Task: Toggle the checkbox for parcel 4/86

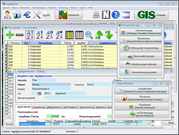Action: pos(7,56)
